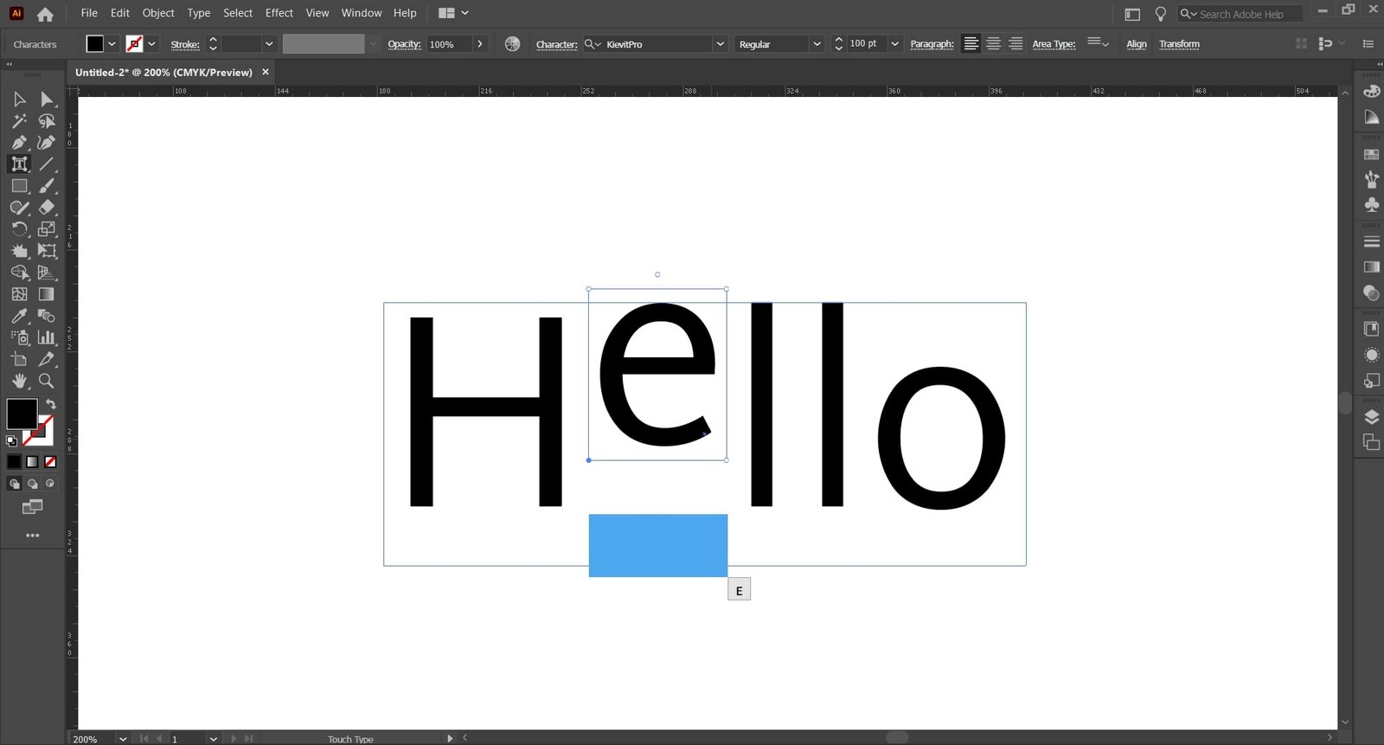This screenshot has height=745, width=1384.
Task: Go to Illustrator Home screen
Action: pyautogui.click(x=45, y=14)
